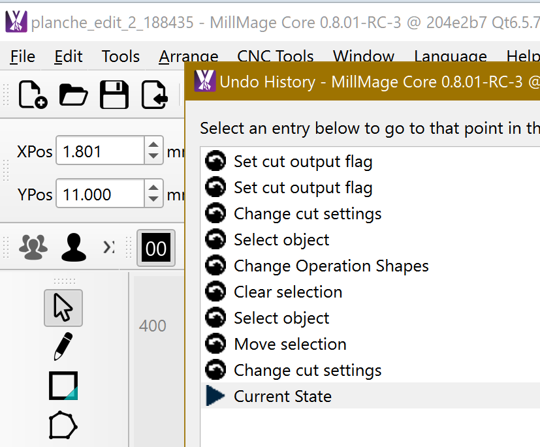Click the XPos input field
This screenshot has width=540, height=447.
click(x=99, y=151)
